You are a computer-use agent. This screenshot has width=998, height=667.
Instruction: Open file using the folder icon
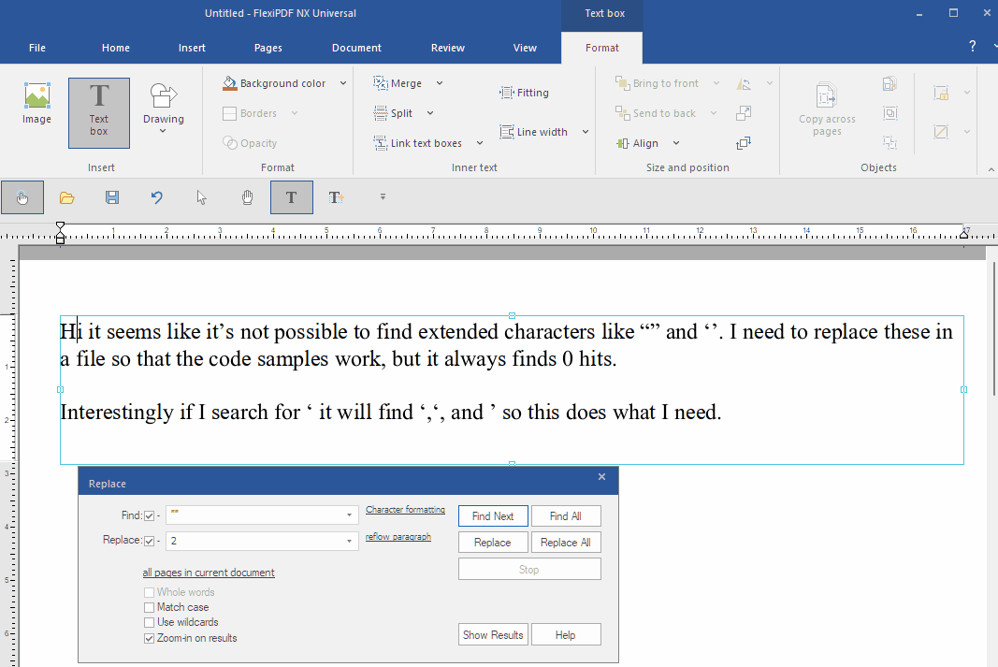click(x=66, y=197)
